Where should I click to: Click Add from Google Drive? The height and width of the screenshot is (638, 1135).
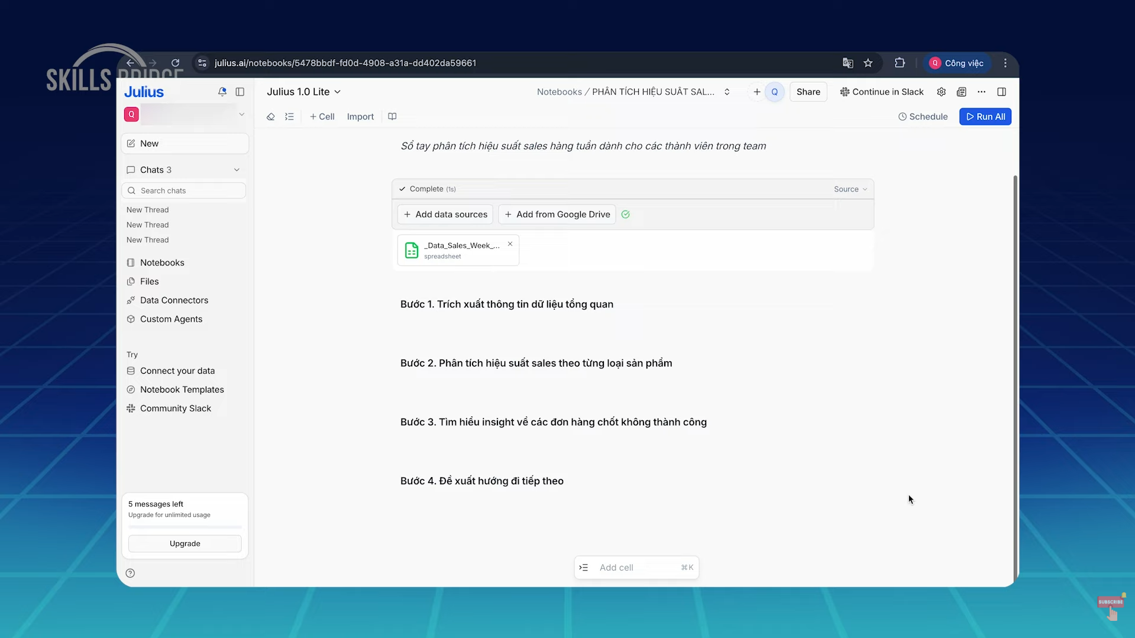pyautogui.click(x=557, y=214)
